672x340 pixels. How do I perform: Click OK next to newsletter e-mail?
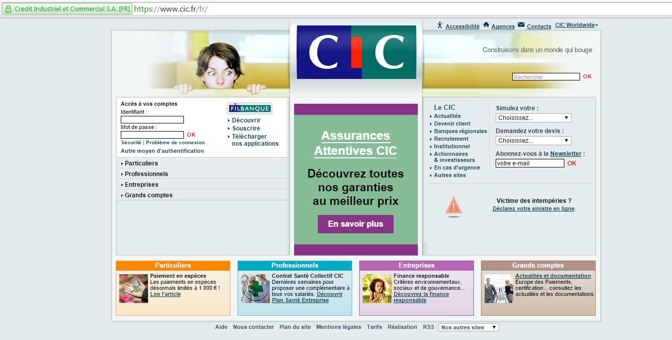(571, 163)
